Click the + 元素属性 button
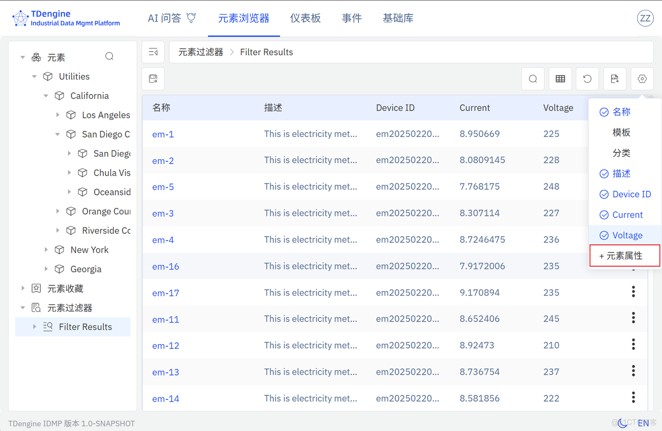This screenshot has width=662, height=431. pyautogui.click(x=624, y=256)
